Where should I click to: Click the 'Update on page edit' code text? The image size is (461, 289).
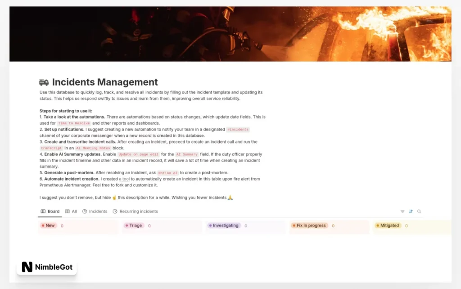point(139,154)
